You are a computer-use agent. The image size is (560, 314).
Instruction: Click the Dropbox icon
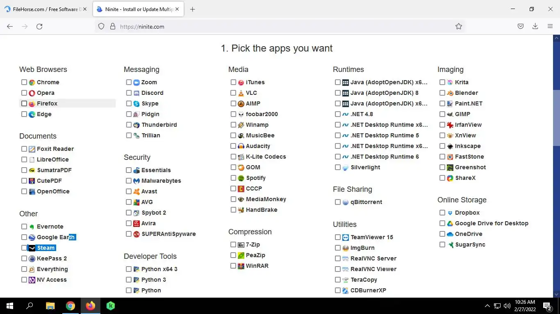pyautogui.click(x=450, y=213)
